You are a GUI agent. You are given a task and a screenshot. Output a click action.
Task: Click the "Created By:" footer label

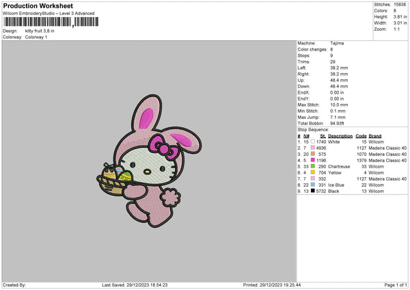14,285
